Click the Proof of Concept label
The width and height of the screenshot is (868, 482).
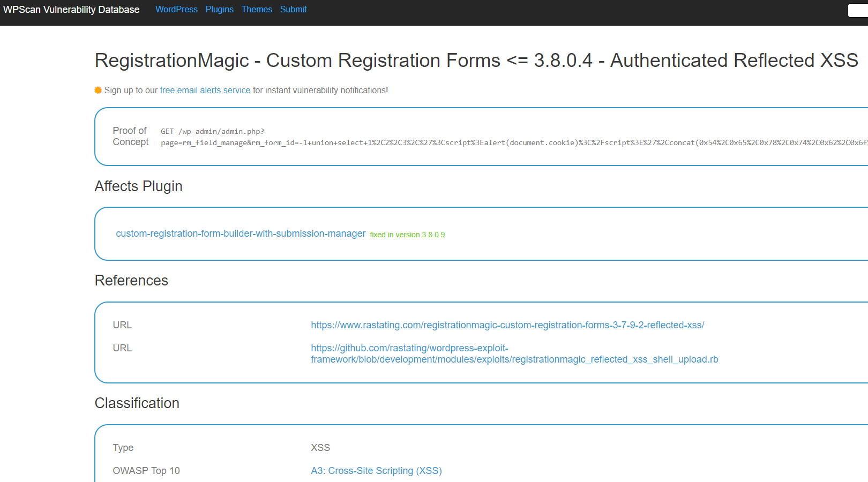point(130,136)
